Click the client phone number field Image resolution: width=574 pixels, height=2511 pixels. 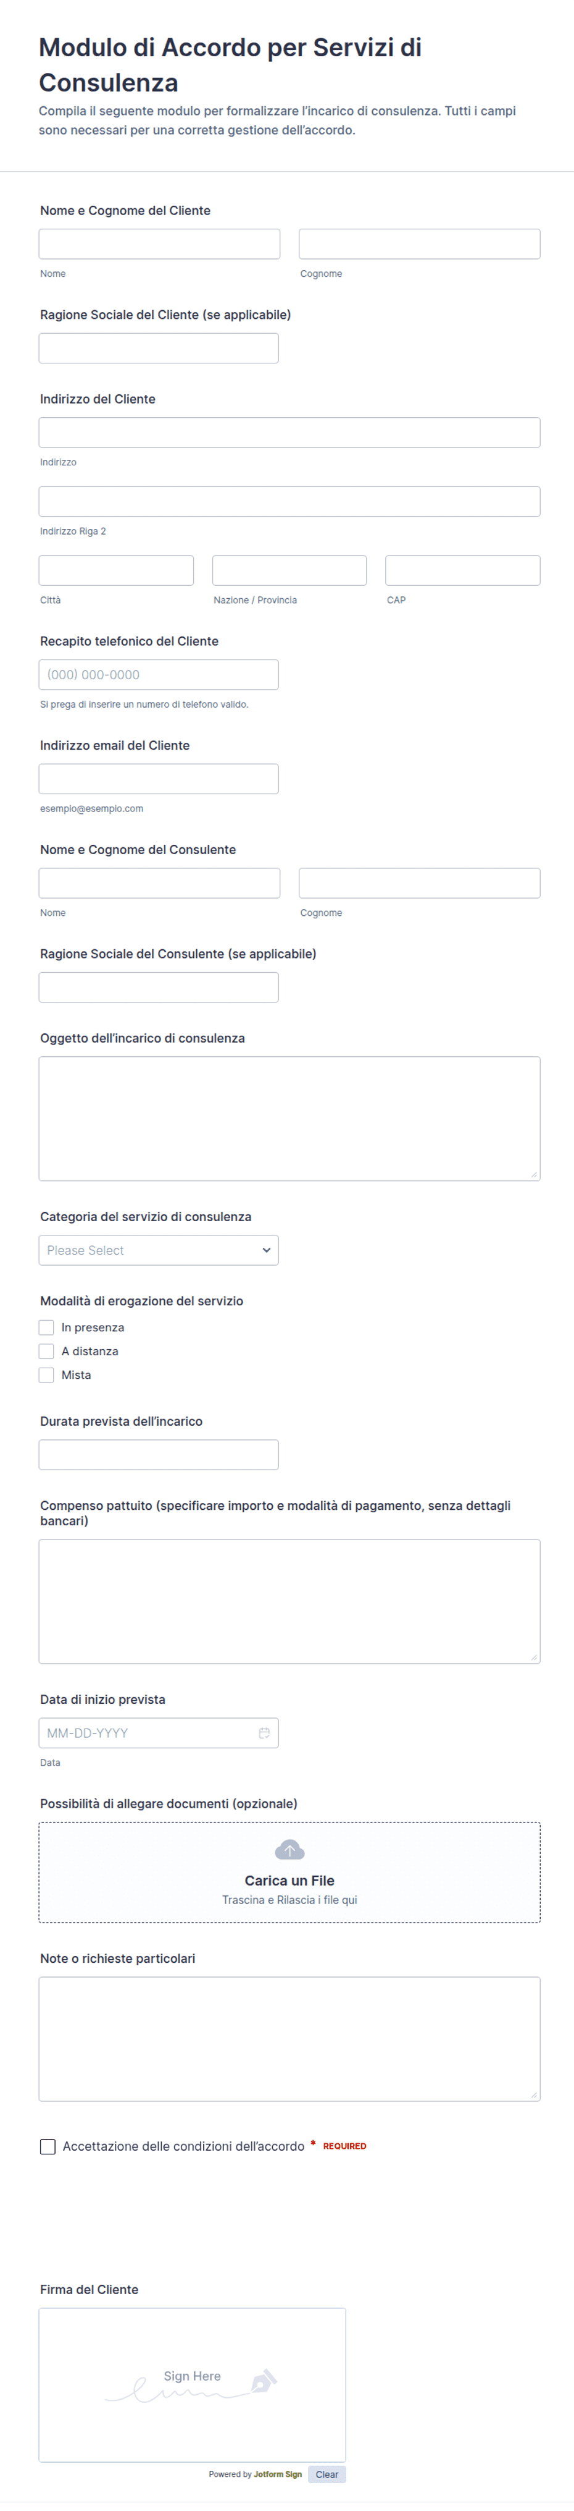click(159, 674)
